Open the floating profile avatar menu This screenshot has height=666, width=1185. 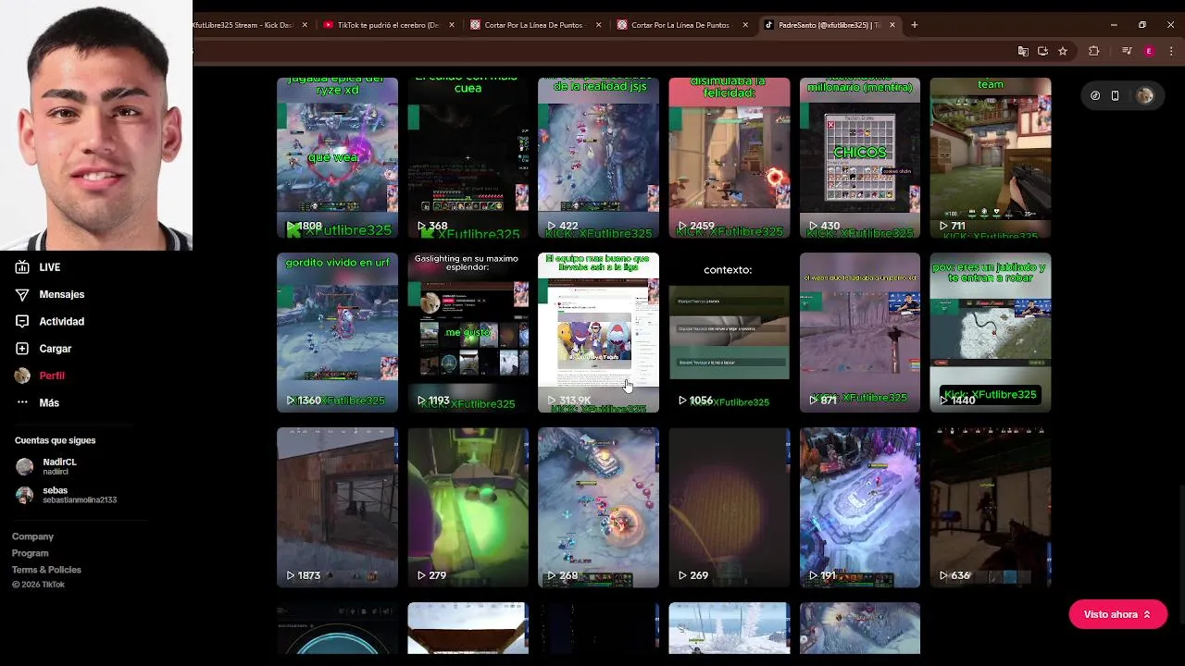(x=1145, y=95)
